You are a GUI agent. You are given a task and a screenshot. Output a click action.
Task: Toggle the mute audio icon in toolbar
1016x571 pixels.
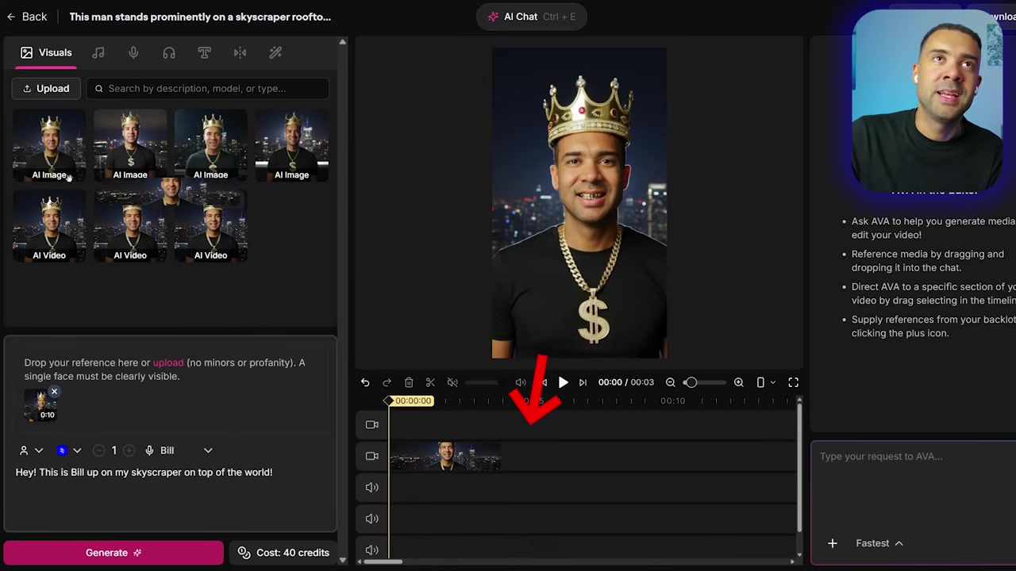coord(452,382)
